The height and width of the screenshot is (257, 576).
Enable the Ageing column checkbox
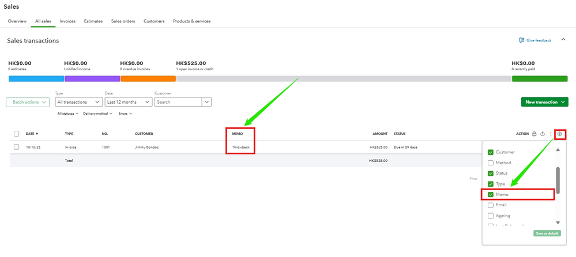[491, 216]
